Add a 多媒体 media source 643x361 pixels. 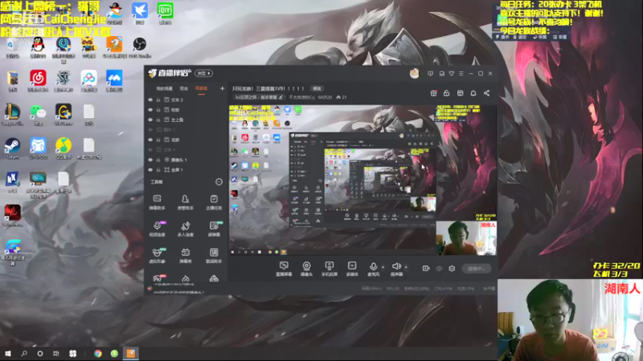[352, 269]
